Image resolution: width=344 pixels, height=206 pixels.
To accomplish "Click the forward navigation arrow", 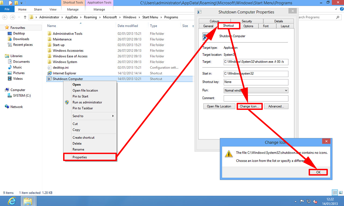I will pyautogui.click(x=13, y=17).
